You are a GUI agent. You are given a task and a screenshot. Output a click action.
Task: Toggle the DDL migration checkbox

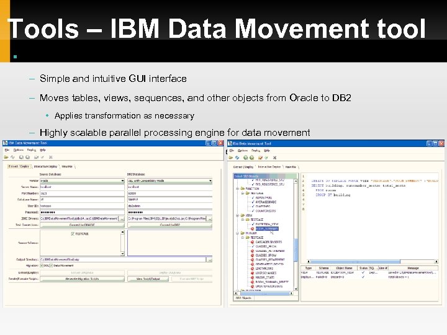[x=42, y=266]
